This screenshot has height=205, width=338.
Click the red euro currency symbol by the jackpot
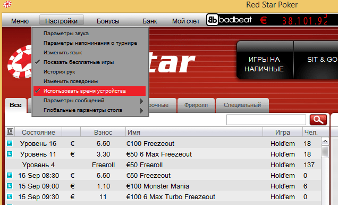(x=263, y=20)
